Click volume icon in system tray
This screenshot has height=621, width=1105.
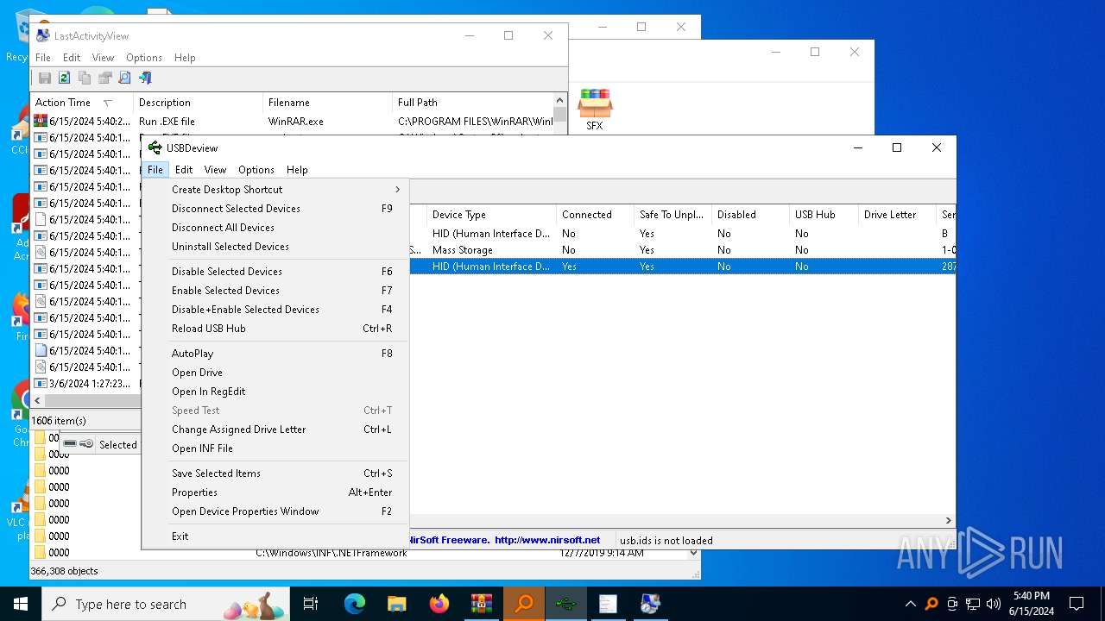[x=993, y=604]
